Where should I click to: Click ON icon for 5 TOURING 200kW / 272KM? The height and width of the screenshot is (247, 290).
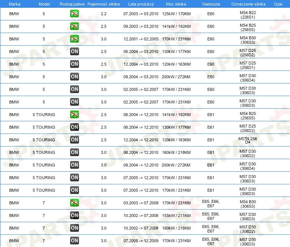[x=74, y=165]
